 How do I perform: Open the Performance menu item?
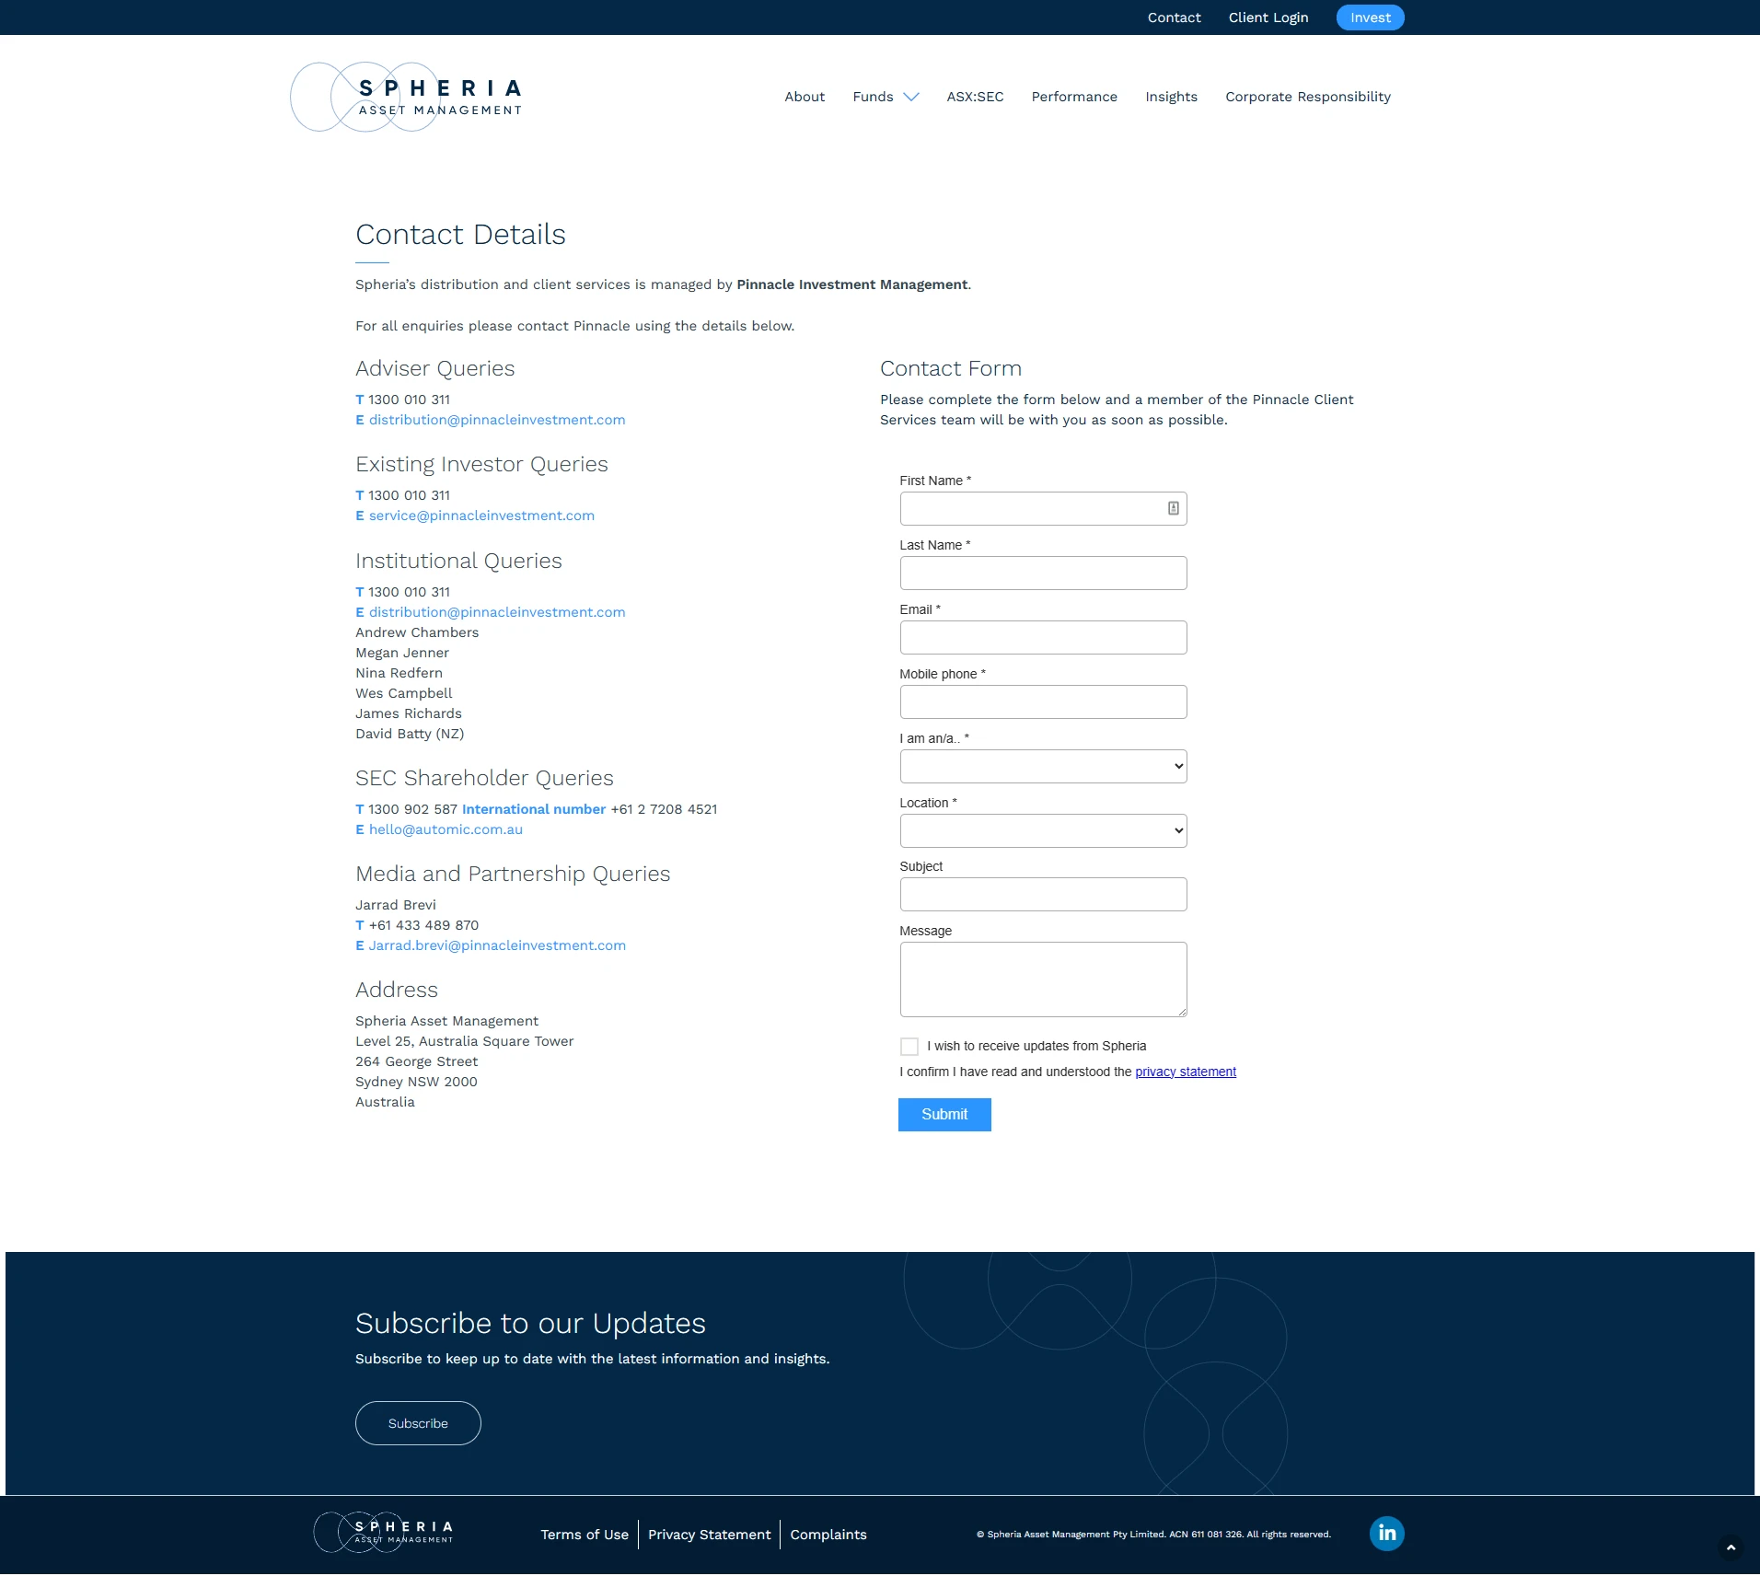point(1074,97)
